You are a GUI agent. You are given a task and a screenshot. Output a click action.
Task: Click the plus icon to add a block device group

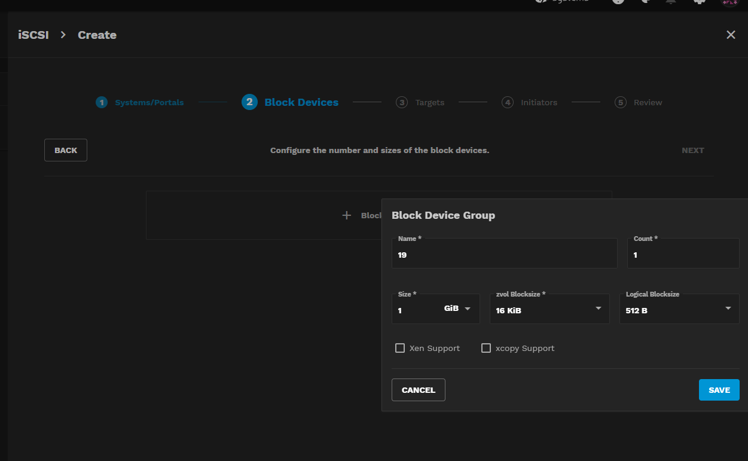(x=347, y=215)
